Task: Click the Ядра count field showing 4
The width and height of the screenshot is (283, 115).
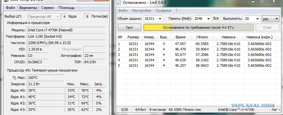Action: click(64, 17)
